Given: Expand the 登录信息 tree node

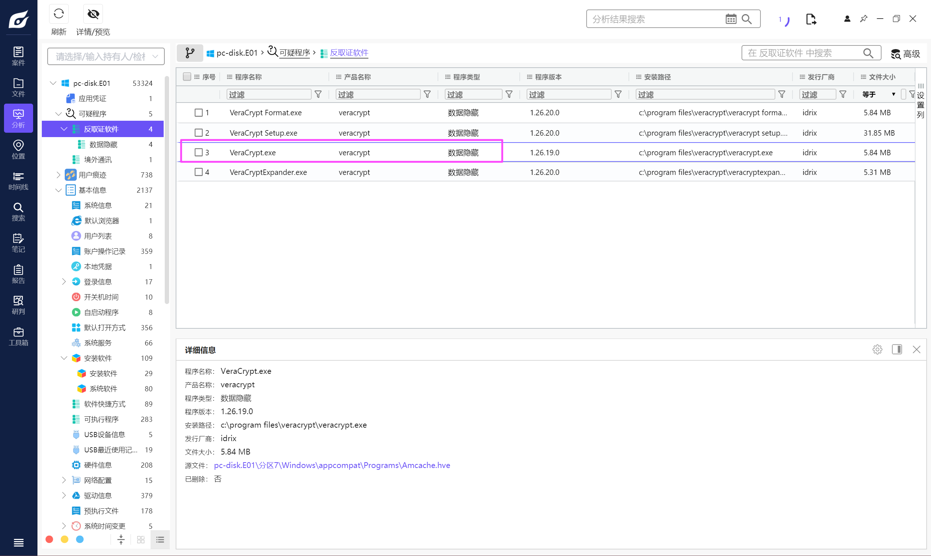Looking at the screenshot, I should 64,281.
